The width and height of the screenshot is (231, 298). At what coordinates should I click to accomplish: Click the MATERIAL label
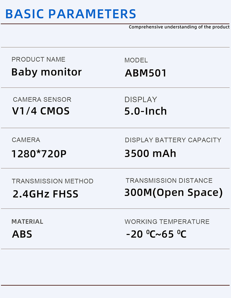(x=27, y=222)
